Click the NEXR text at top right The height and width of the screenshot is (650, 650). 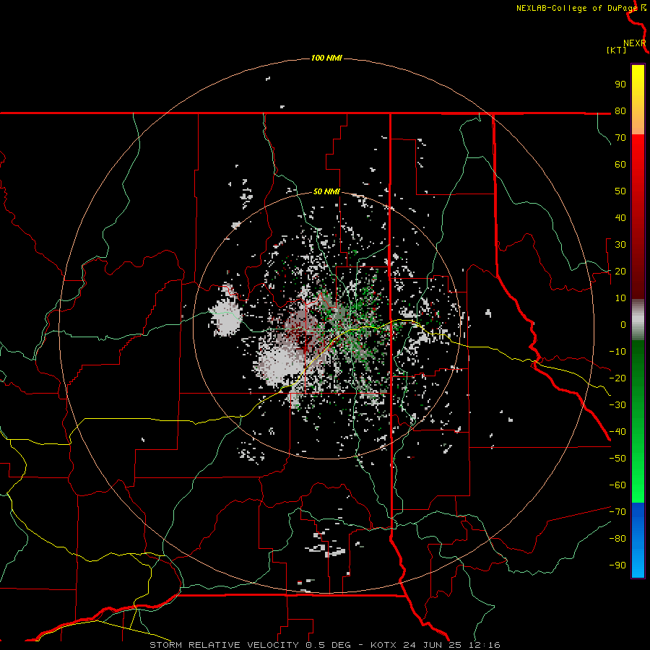pos(634,43)
